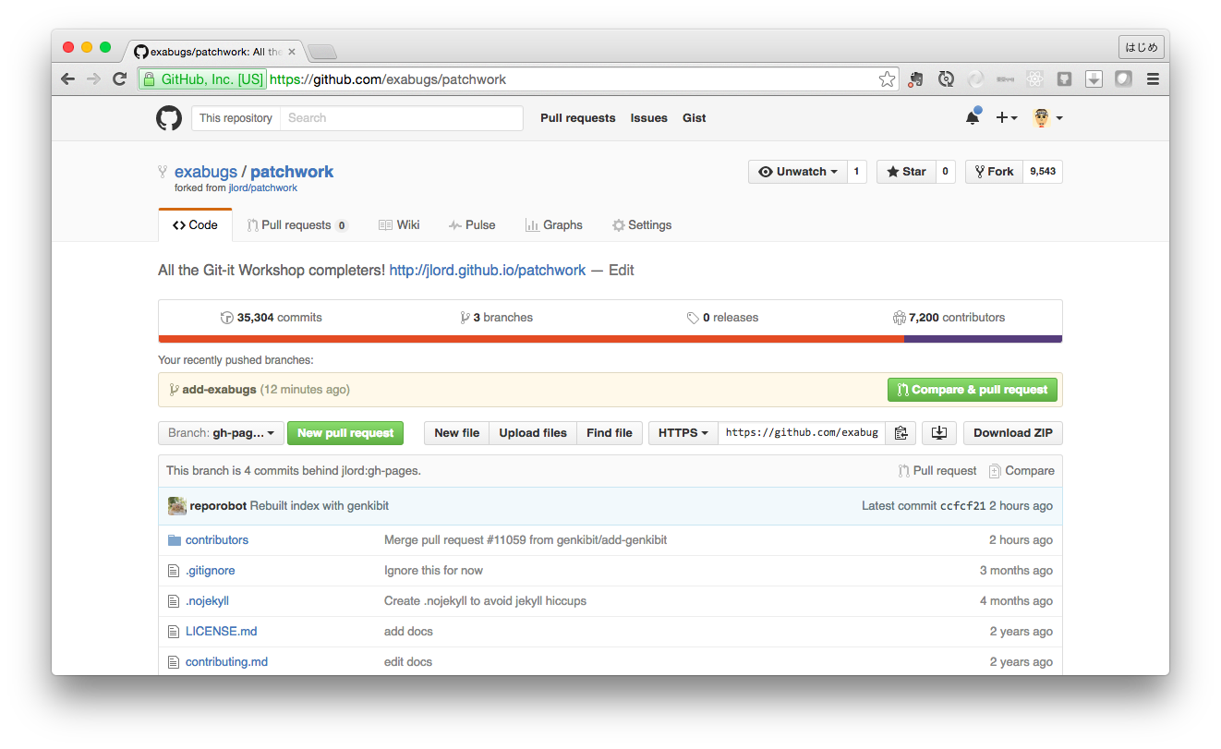Click the download arrow extension icon
Viewport: 1221px width, 749px height.
(x=1094, y=79)
